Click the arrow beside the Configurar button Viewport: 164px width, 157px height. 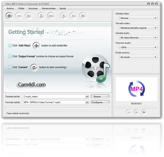click(107, 102)
